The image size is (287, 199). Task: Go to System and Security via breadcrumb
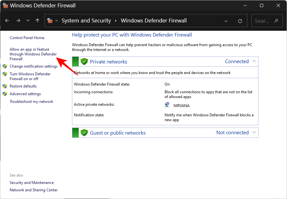(86, 20)
